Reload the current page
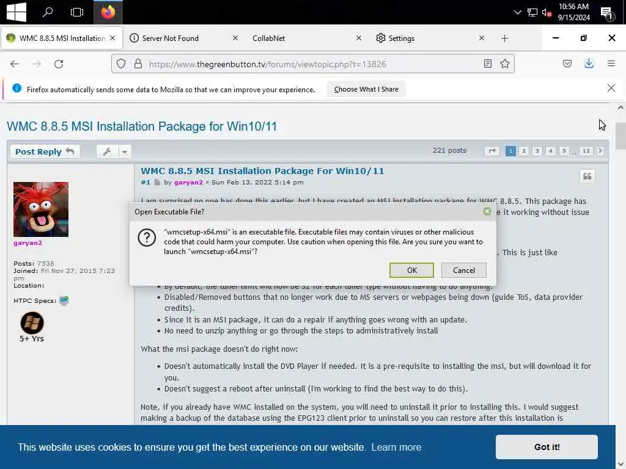 point(59,64)
